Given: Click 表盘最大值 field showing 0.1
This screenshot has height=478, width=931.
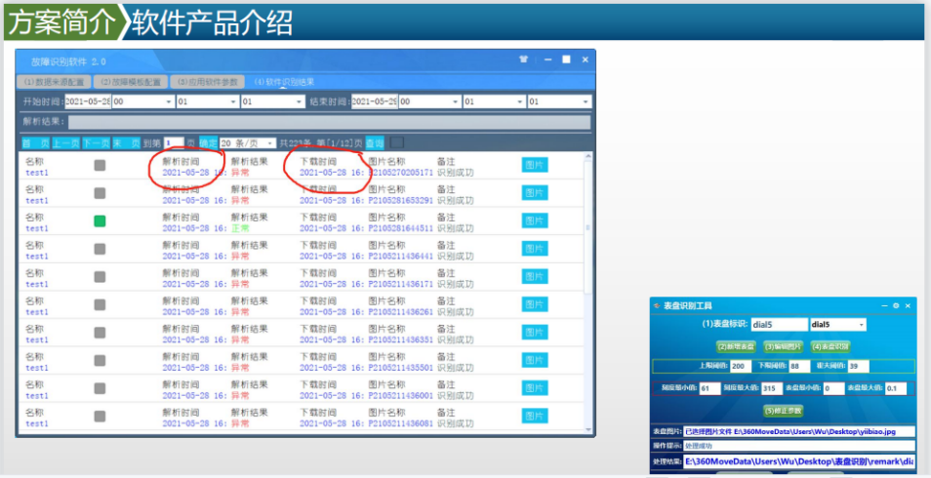Looking at the screenshot, I should (895, 388).
